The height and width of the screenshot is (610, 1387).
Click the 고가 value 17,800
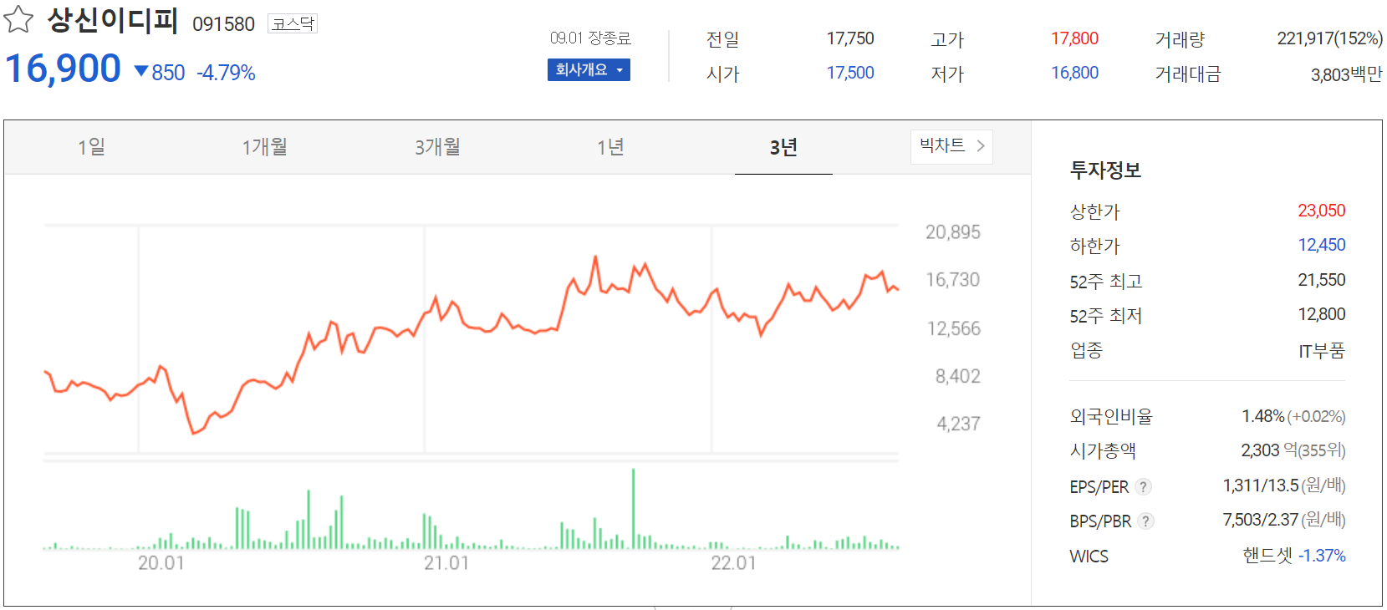click(1074, 38)
